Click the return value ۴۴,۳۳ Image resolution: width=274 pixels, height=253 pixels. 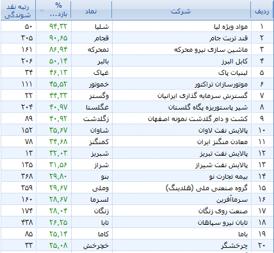[58, 96]
